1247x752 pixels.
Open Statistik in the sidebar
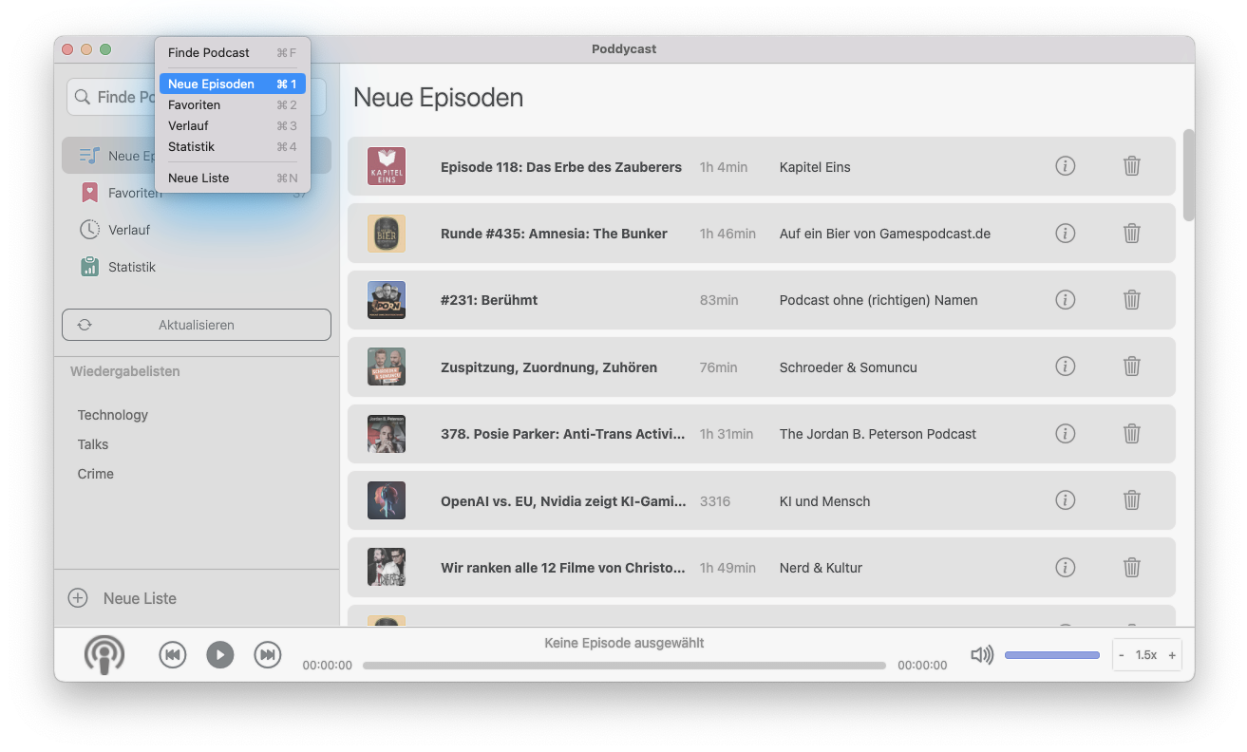pos(197,267)
